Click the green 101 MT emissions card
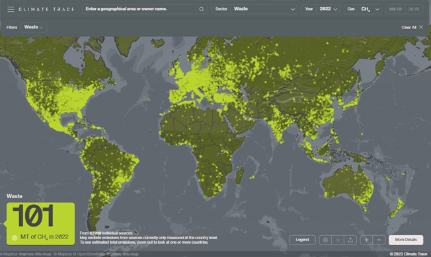This screenshot has height=257, width=431. click(41, 223)
